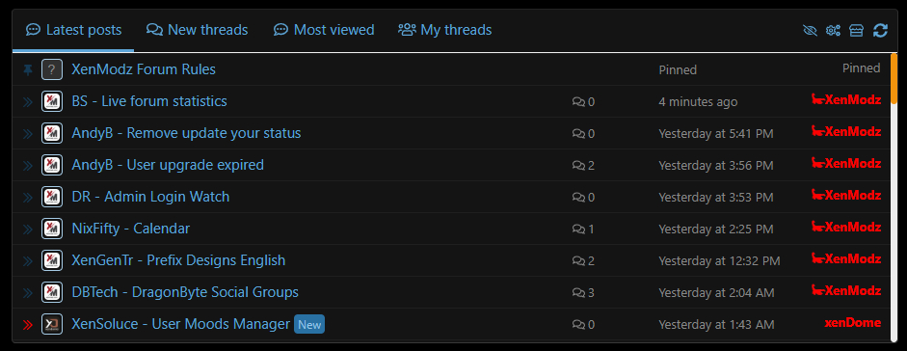Click the chevron beside AndyB - User upgrade expired
The image size is (907, 351).
click(28, 166)
